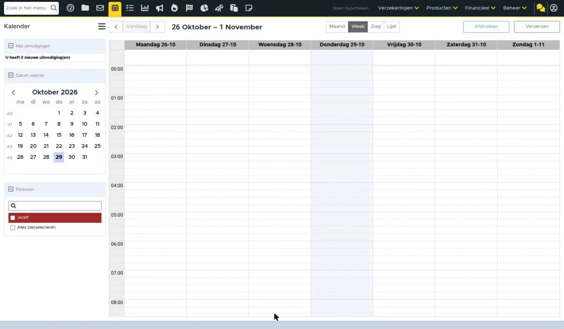The image size is (564, 329).
Task: Open the user profile icon
Action: pos(553,8)
